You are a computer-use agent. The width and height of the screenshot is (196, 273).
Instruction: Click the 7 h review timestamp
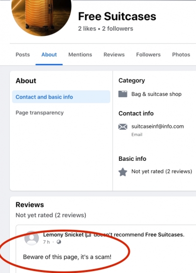tap(46, 242)
